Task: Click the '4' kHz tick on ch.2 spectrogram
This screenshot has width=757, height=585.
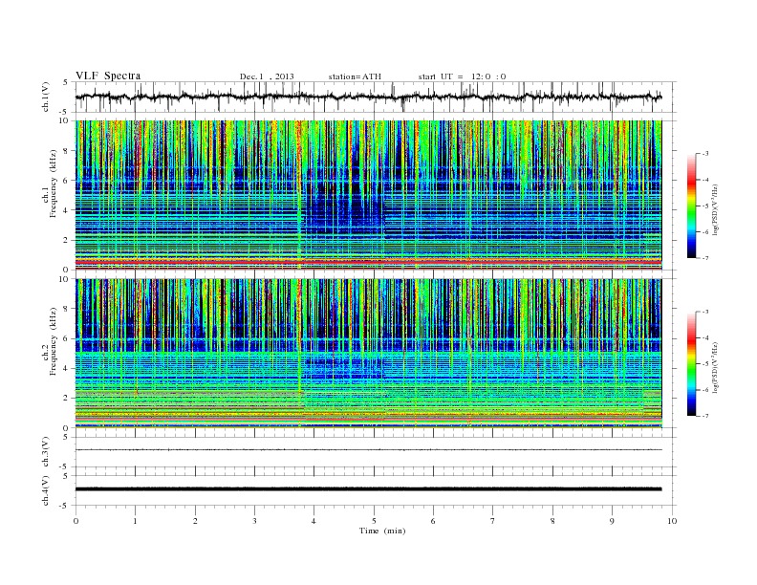Action: pyautogui.click(x=67, y=369)
